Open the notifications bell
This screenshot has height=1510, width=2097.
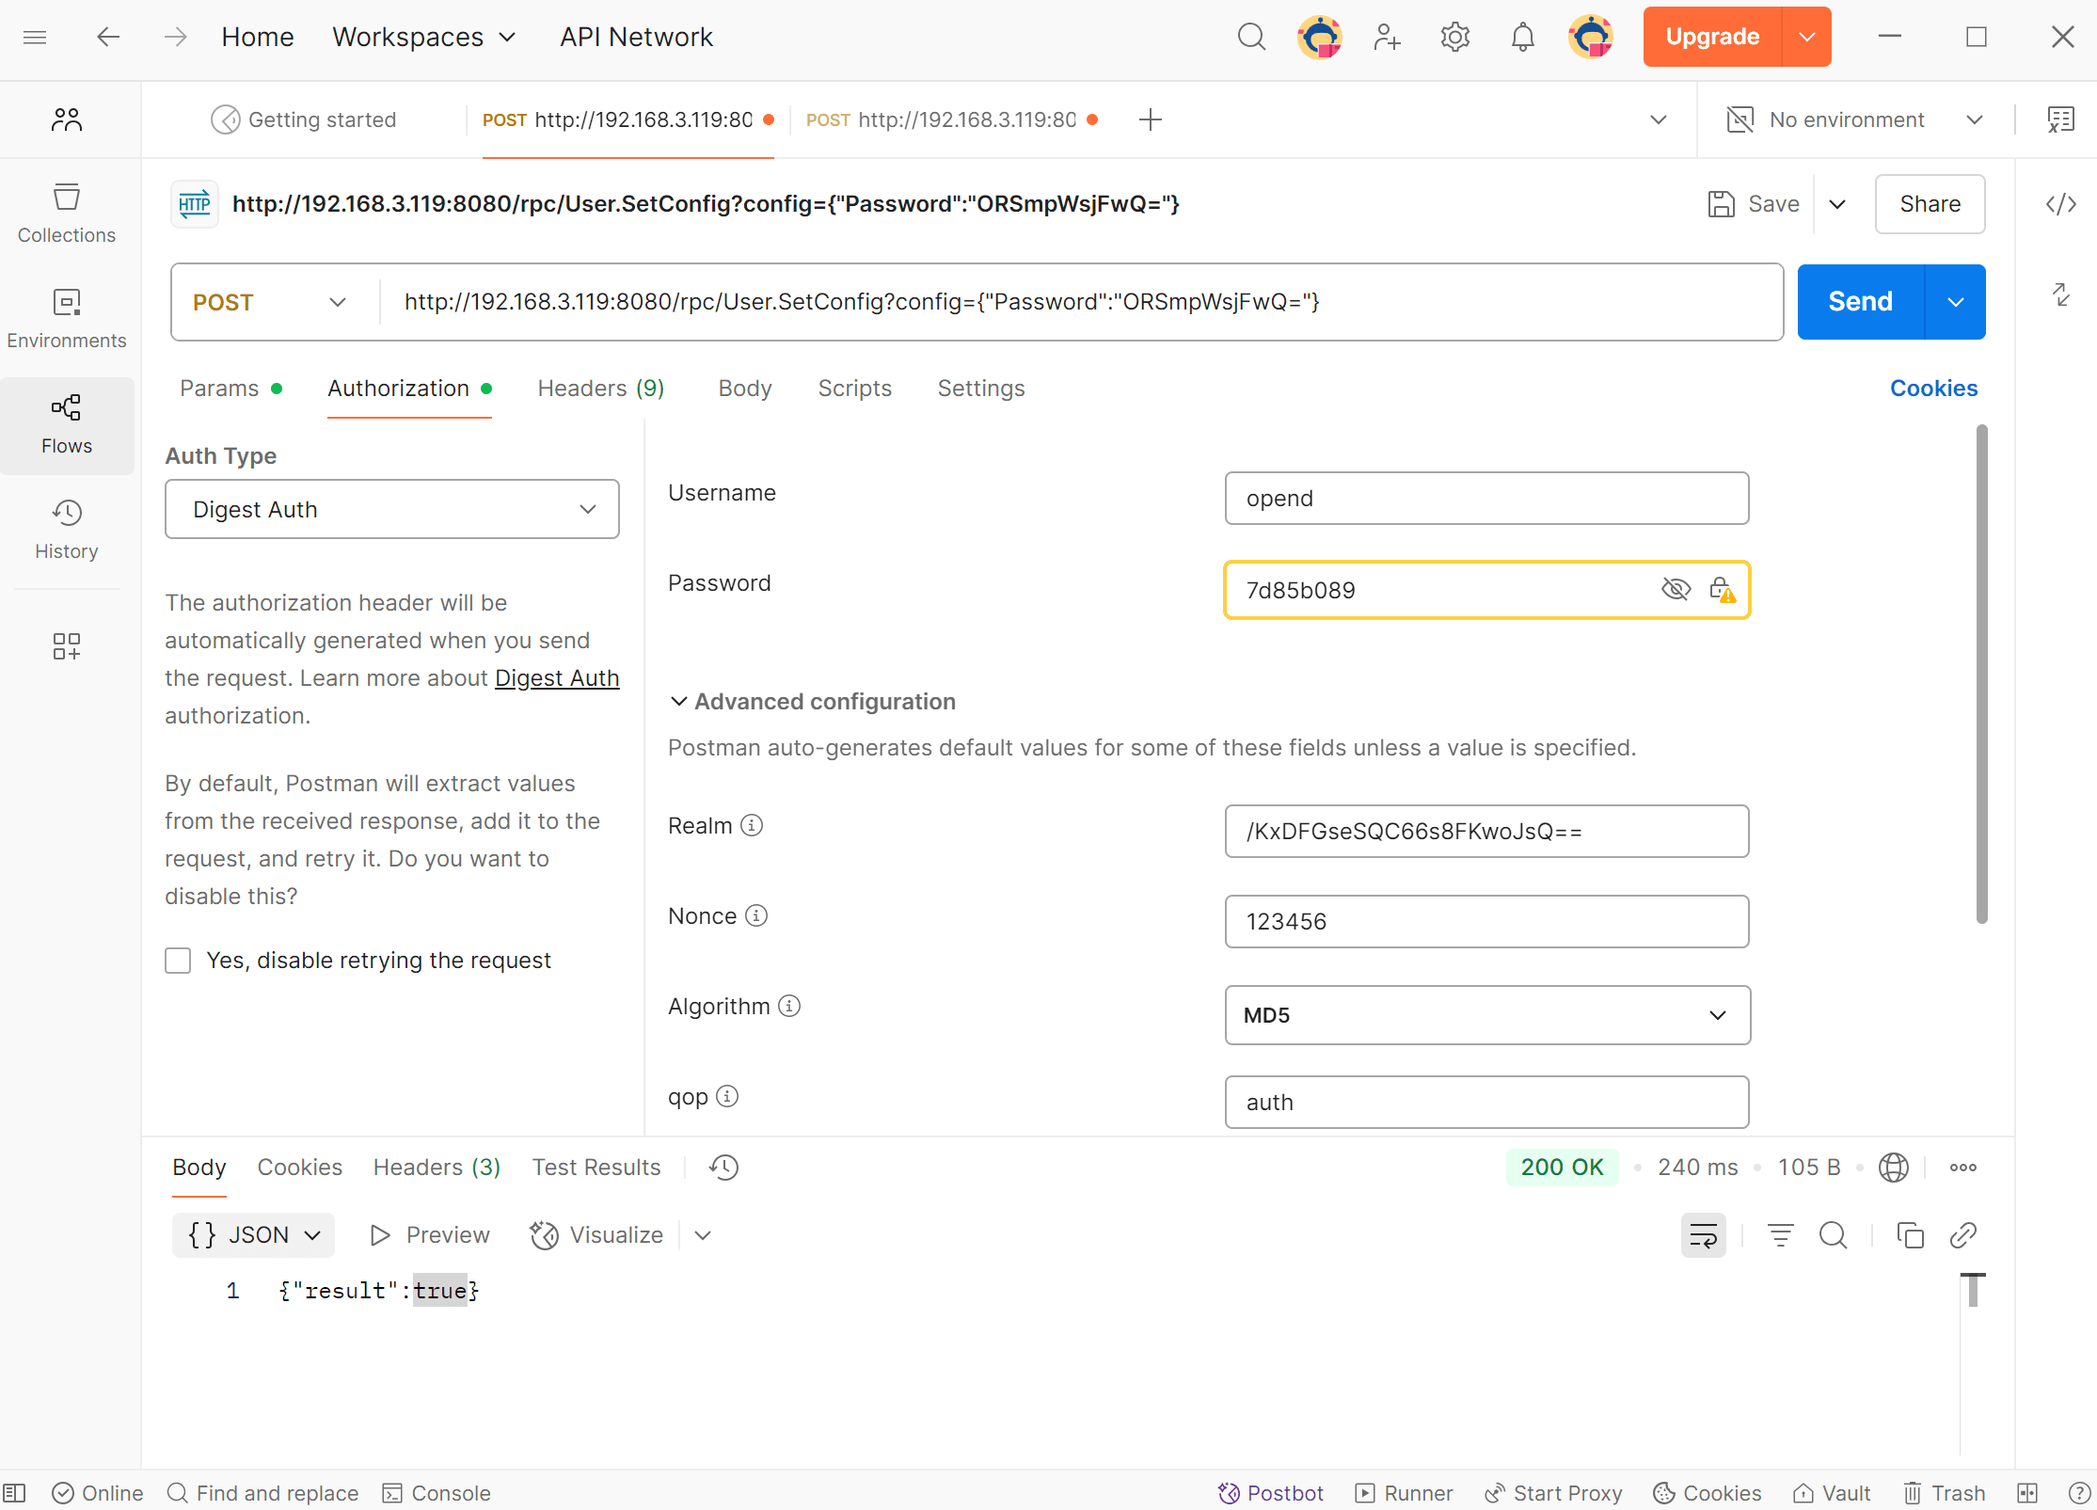pos(1522,38)
